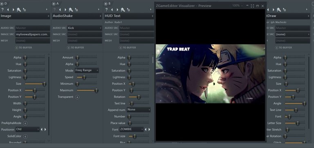Click the plug preset icon in layer D
Image resolution: width=314 pixels, height=148 pixels.
[19, 9]
